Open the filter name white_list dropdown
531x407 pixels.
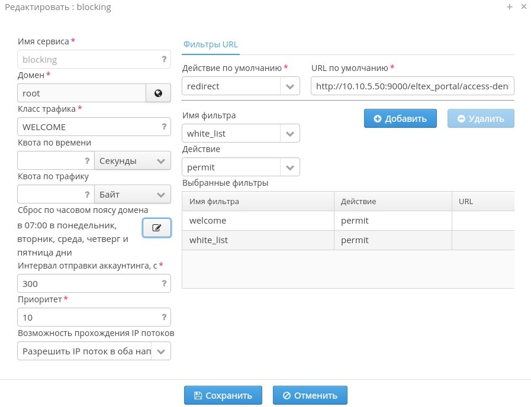click(289, 134)
